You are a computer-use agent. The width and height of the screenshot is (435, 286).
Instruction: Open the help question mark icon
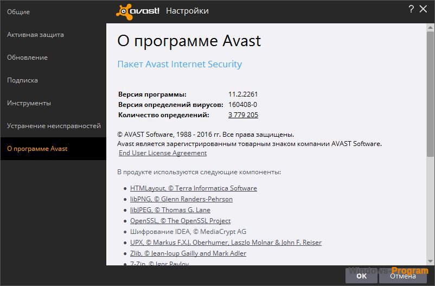411,9
